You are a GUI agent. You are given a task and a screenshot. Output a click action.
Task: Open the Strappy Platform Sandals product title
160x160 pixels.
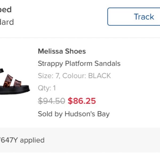[79, 63]
